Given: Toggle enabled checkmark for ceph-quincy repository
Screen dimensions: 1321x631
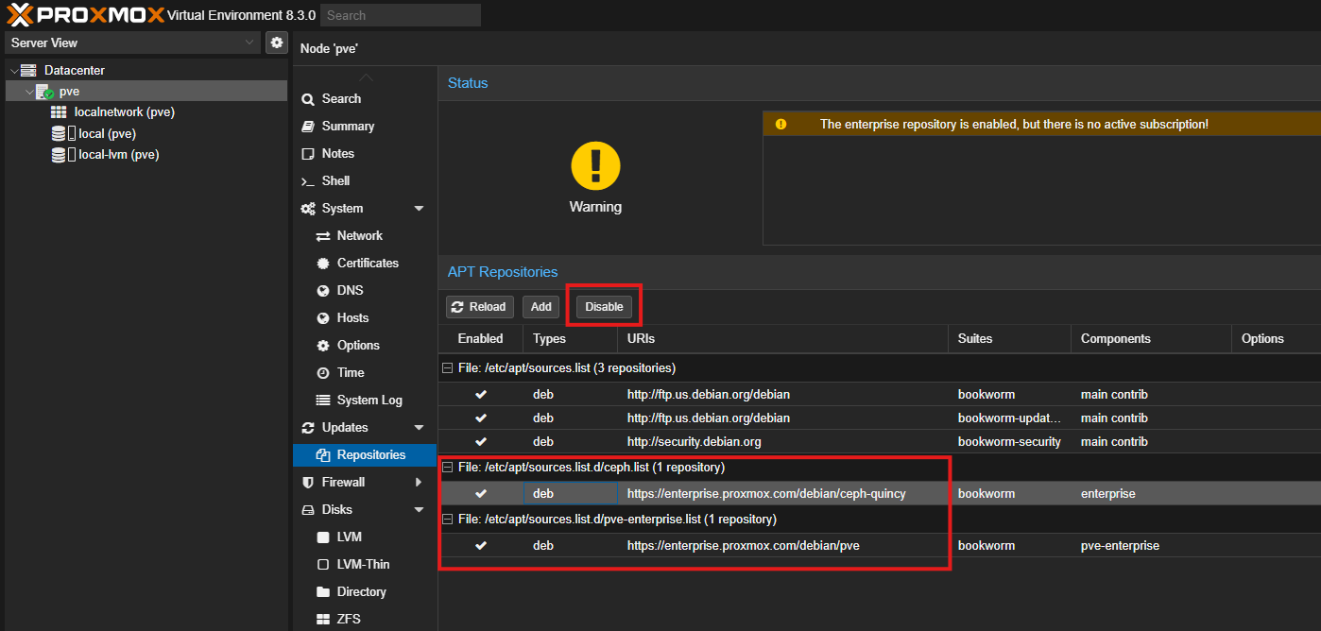Looking at the screenshot, I should click(x=481, y=494).
